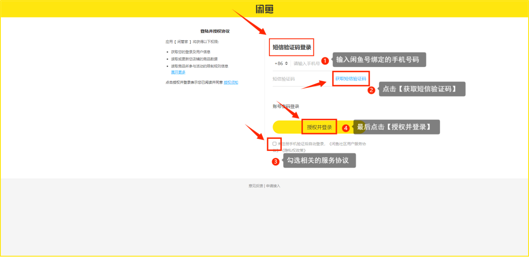
Task: Click the red step 3 circle badge
Action: pyautogui.click(x=276, y=162)
